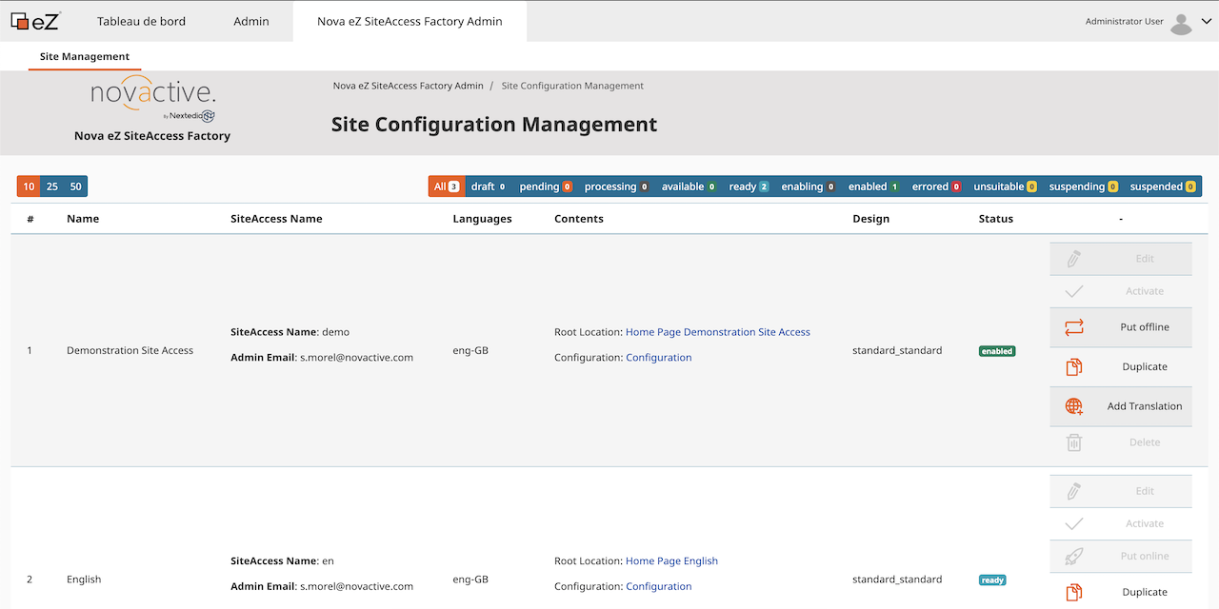Expand the Administrator User account menu chevron
This screenshot has width=1219, height=609.
point(1208,20)
